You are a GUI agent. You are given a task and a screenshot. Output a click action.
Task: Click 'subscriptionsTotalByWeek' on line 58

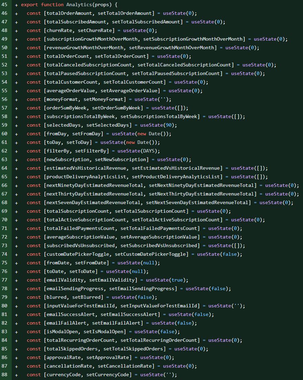81,117
